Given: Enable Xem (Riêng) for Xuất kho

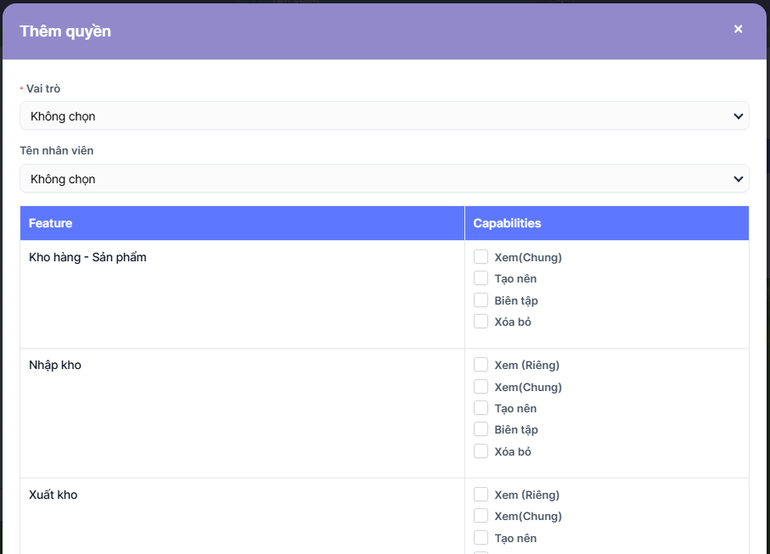Looking at the screenshot, I should point(481,495).
